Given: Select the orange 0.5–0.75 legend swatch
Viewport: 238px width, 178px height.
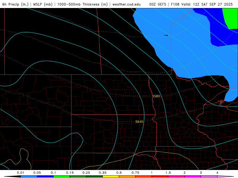Looking at the screenshot, I should click(x=127, y=177).
